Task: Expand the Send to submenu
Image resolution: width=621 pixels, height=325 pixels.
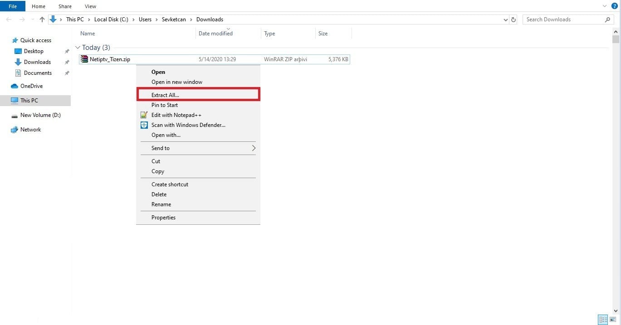Action: pyautogui.click(x=254, y=148)
